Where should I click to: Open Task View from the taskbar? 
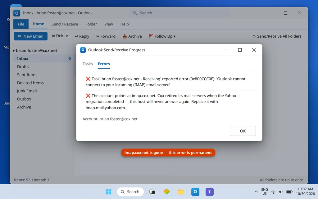click(x=152, y=192)
